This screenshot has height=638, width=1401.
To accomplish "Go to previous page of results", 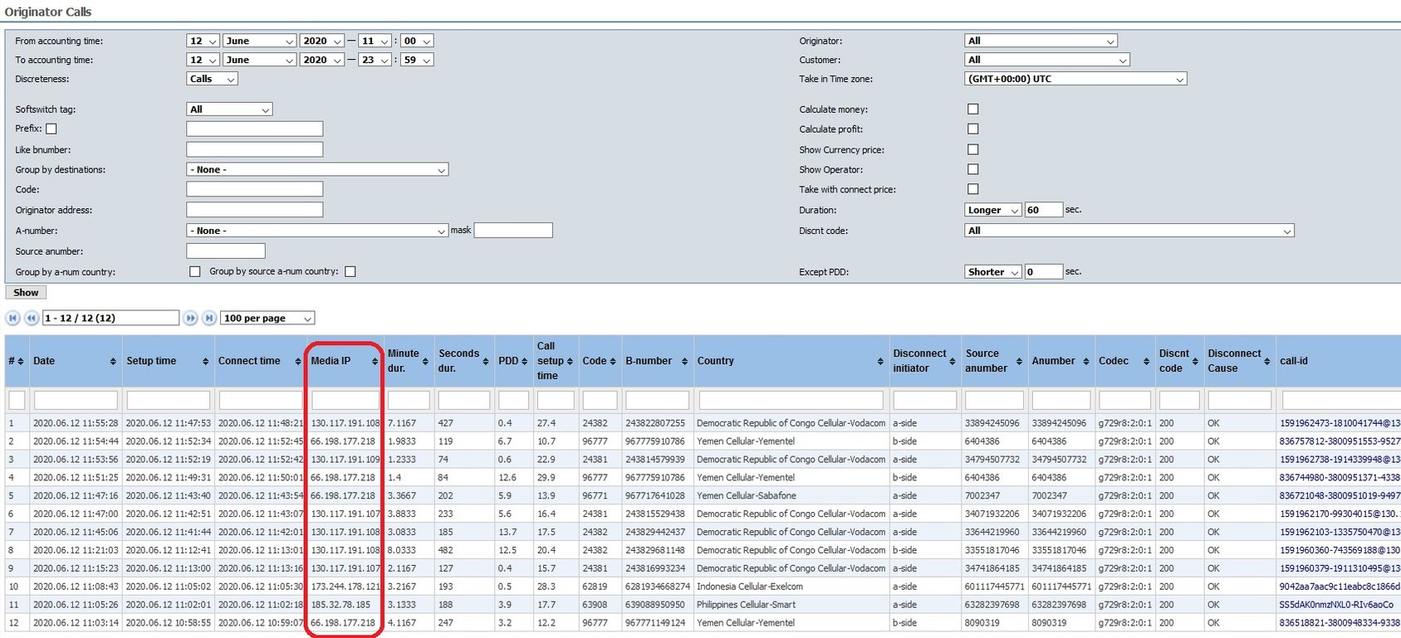I will (32, 318).
